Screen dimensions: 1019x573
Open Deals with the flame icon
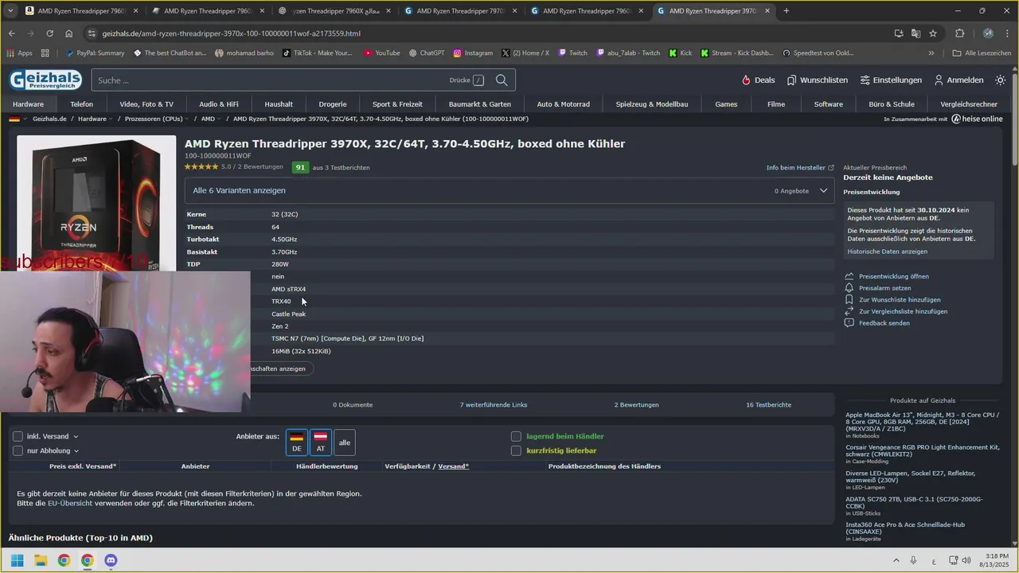click(x=758, y=80)
